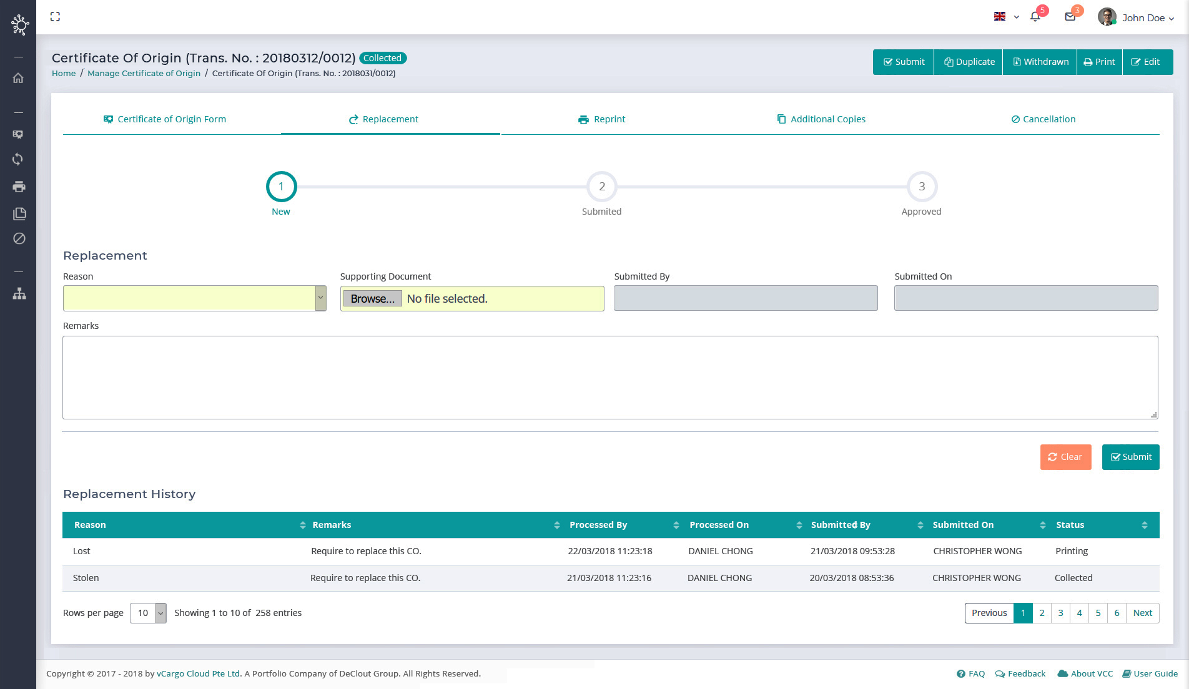Click the sidebar cancellation circle icon

[19, 238]
